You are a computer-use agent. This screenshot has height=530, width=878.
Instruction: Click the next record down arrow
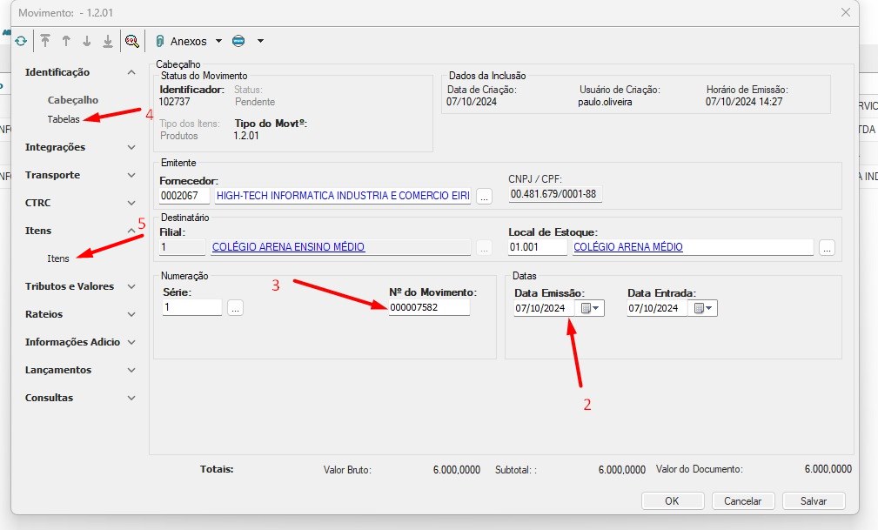86,41
